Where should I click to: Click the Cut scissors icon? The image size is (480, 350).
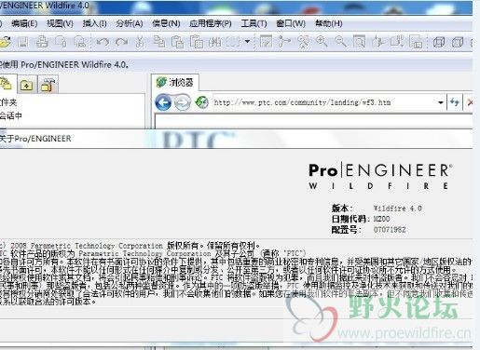click(x=140, y=42)
